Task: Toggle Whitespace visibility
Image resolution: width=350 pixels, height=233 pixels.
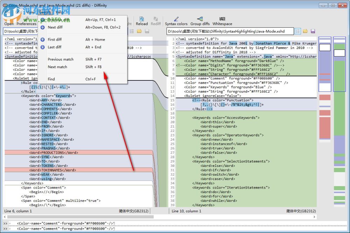Action: [222, 21]
